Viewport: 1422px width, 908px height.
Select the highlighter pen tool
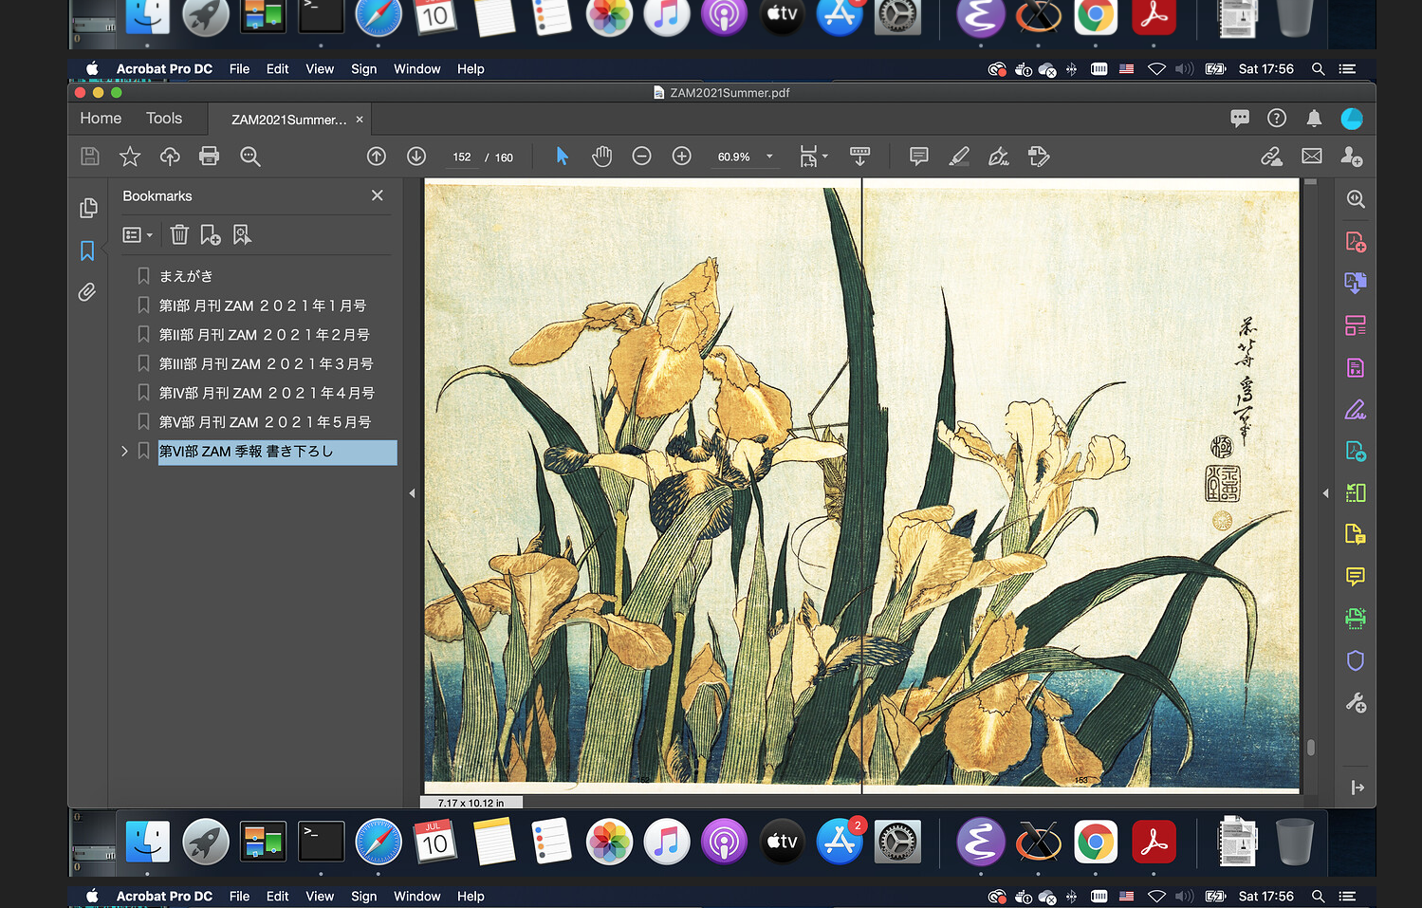pos(959,157)
